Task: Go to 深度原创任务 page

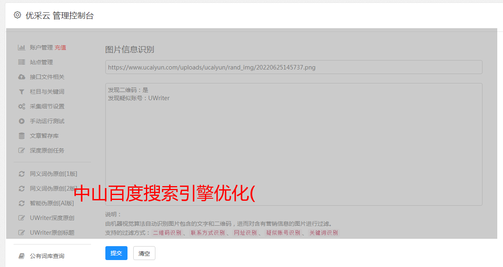Action: pyautogui.click(x=47, y=150)
